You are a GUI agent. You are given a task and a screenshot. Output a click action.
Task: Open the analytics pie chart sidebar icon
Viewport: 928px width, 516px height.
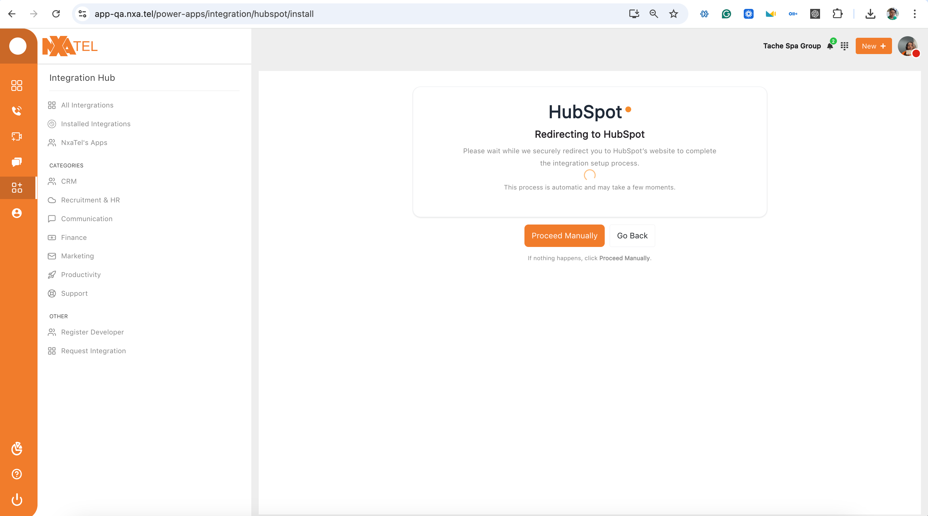(x=17, y=448)
